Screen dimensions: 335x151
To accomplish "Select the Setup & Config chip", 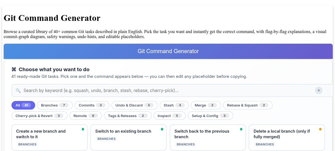I will tap(210, 116).
